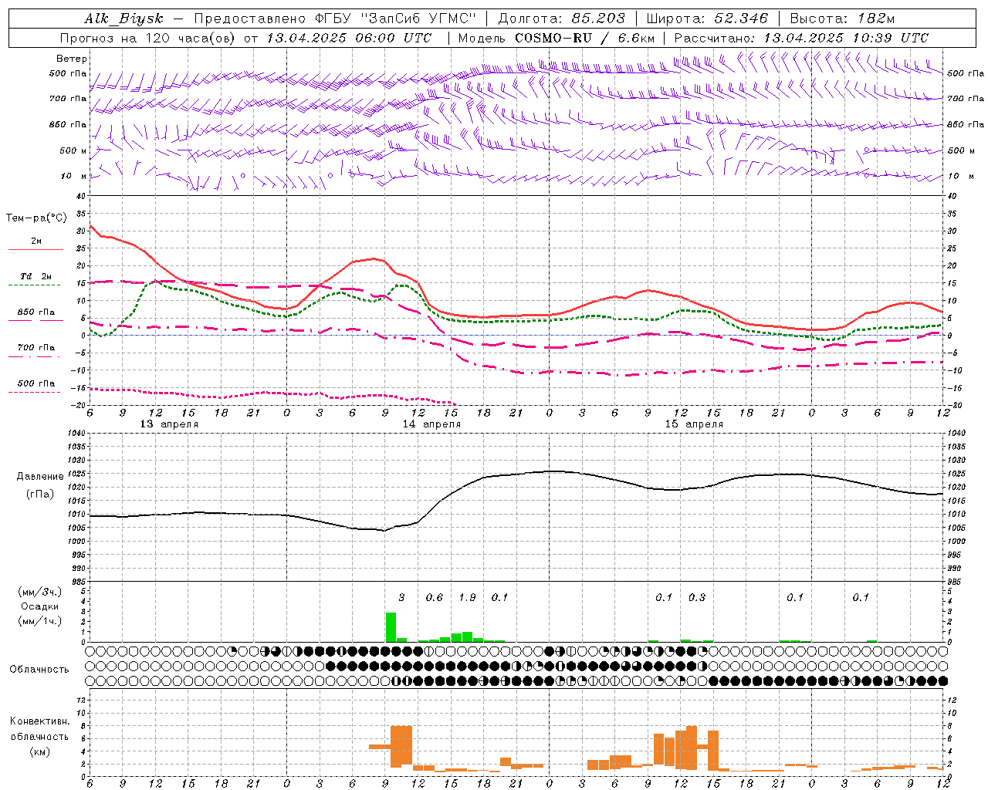The width and height of the screenshot is (988, 790).
Task: Click the "(гПа)" unit under Давление
Action: pyautogui.click(x=40, y=495)
